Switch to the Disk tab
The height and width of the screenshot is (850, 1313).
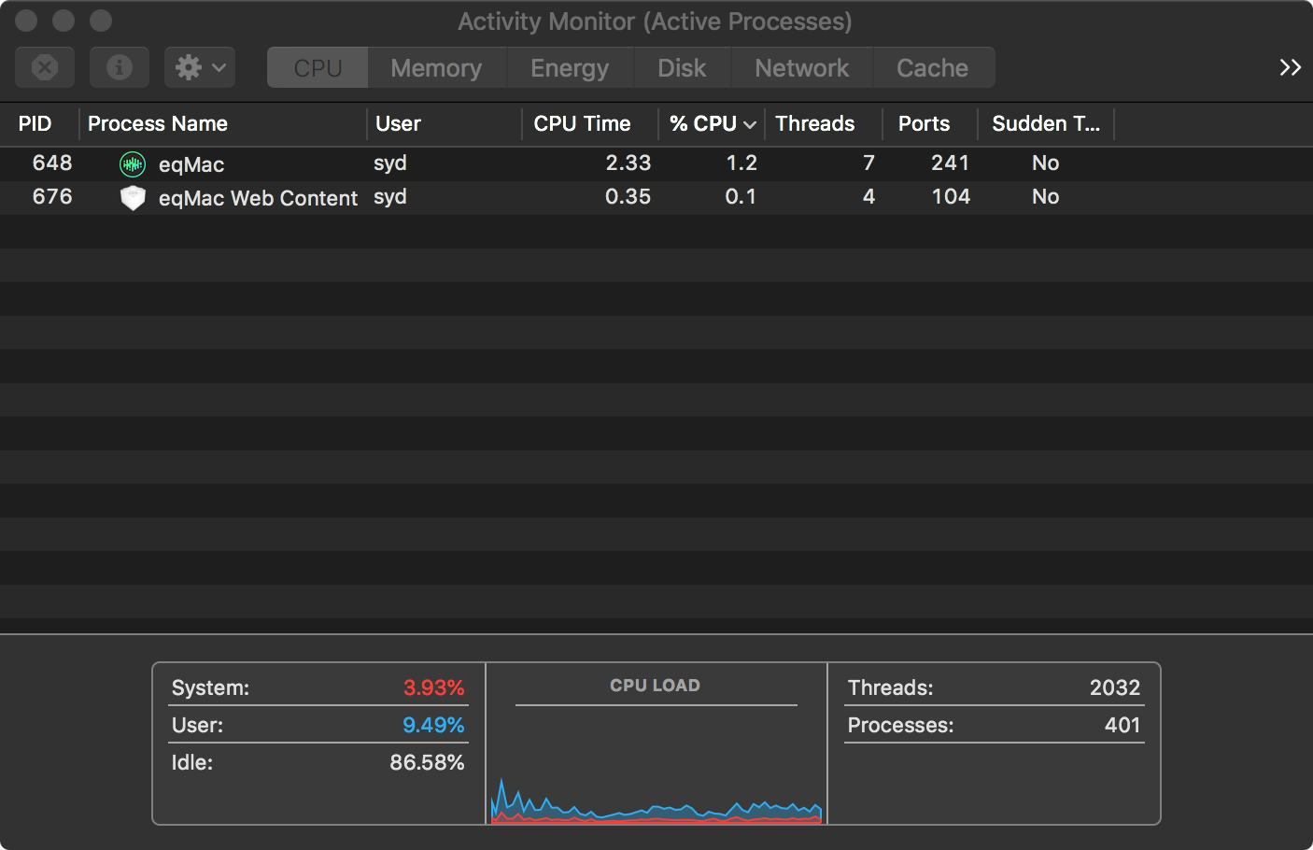pos(682,67)
